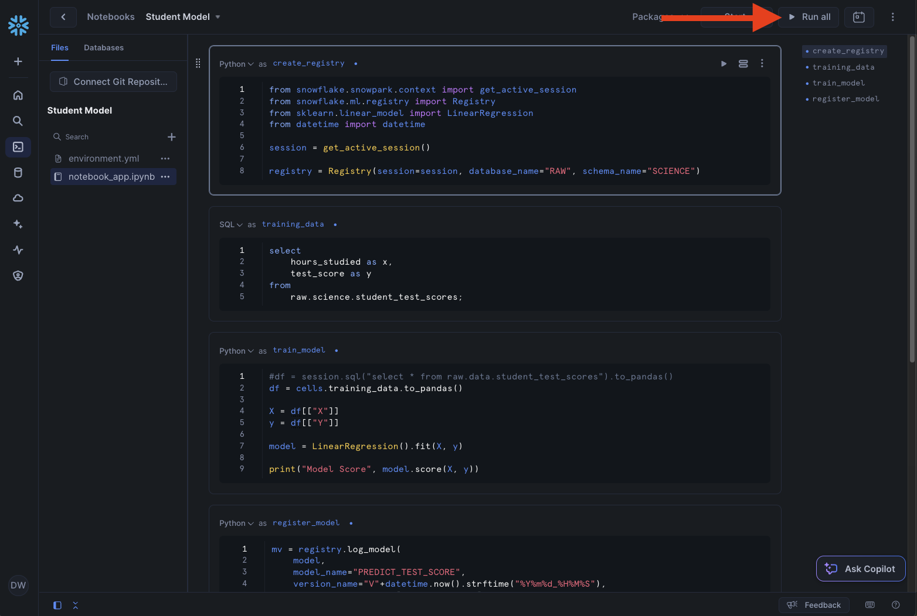
Task: Change language dropdown of create_registry cell
Action: (236, 64)
